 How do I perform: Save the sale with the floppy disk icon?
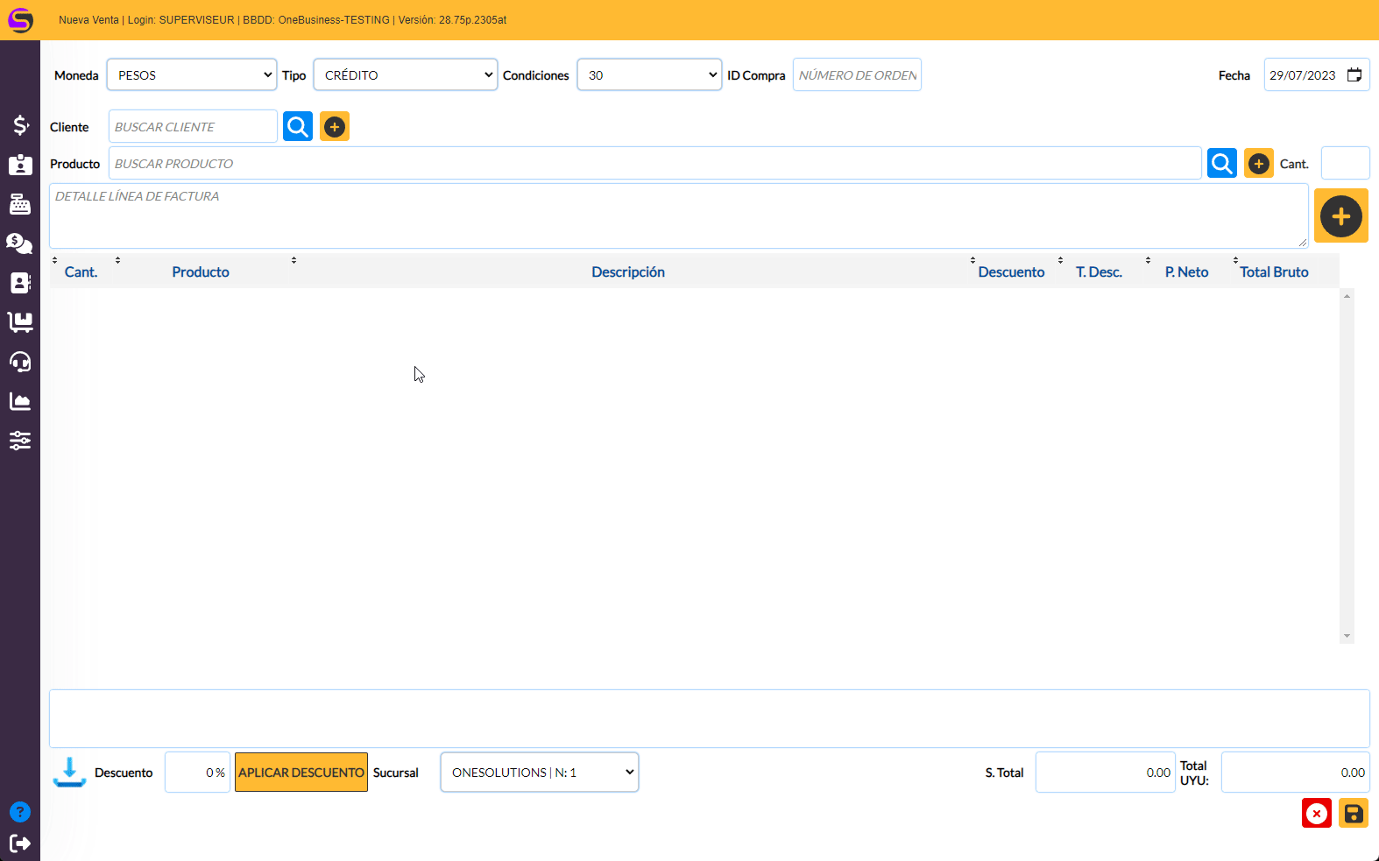pyautogui.click(x=1353, y=814)
